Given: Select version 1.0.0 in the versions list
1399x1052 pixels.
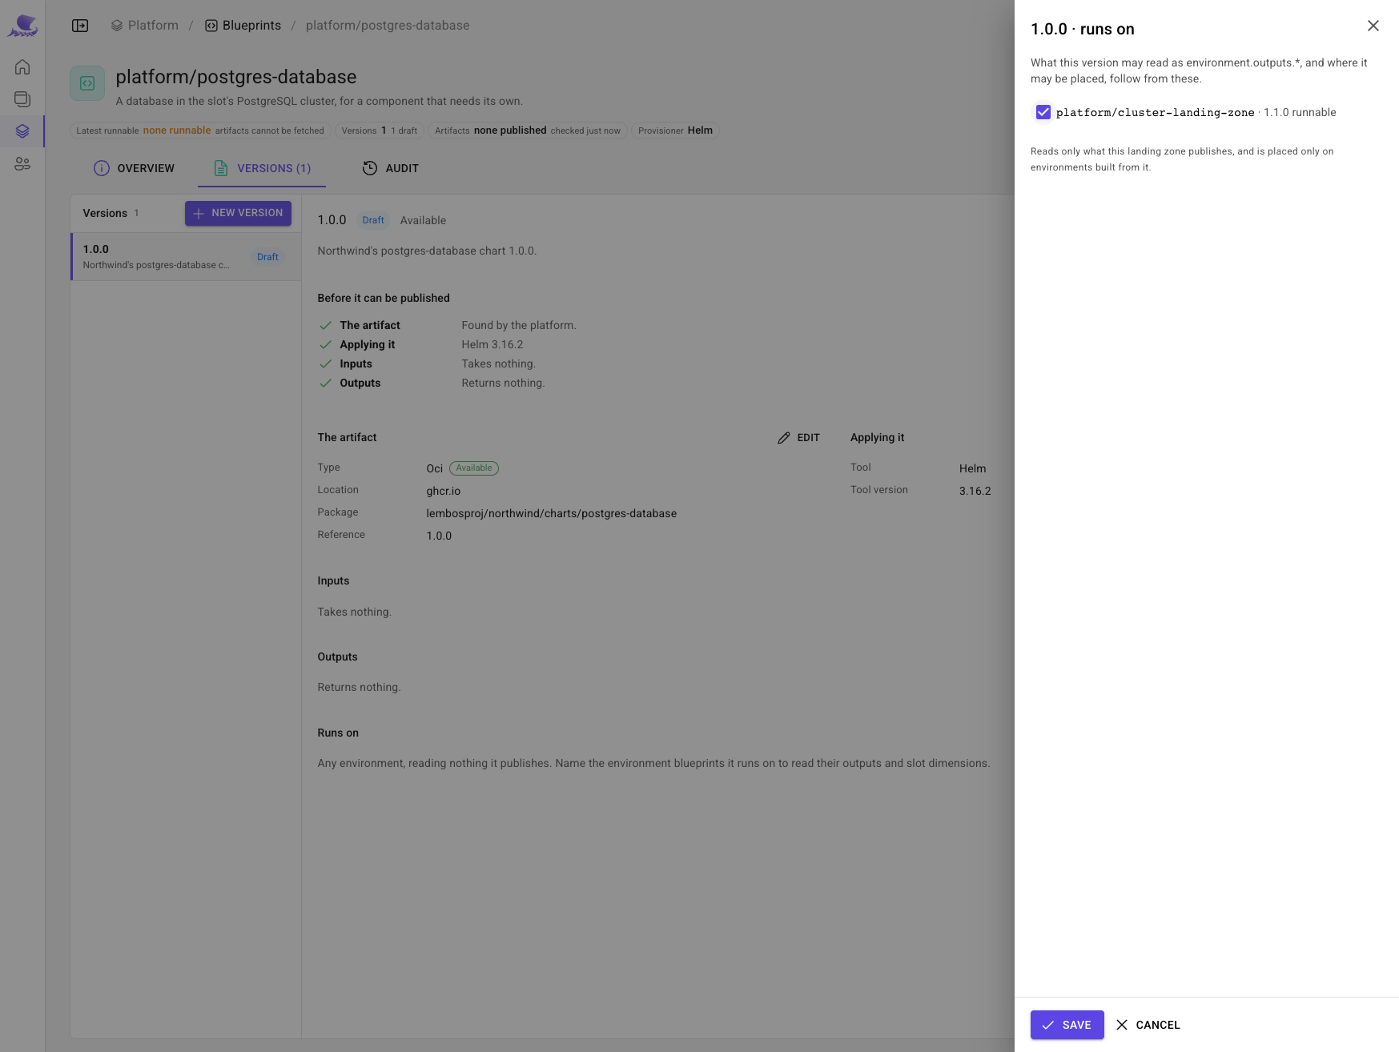Looking at the screenshot, I should coord(186,257).
